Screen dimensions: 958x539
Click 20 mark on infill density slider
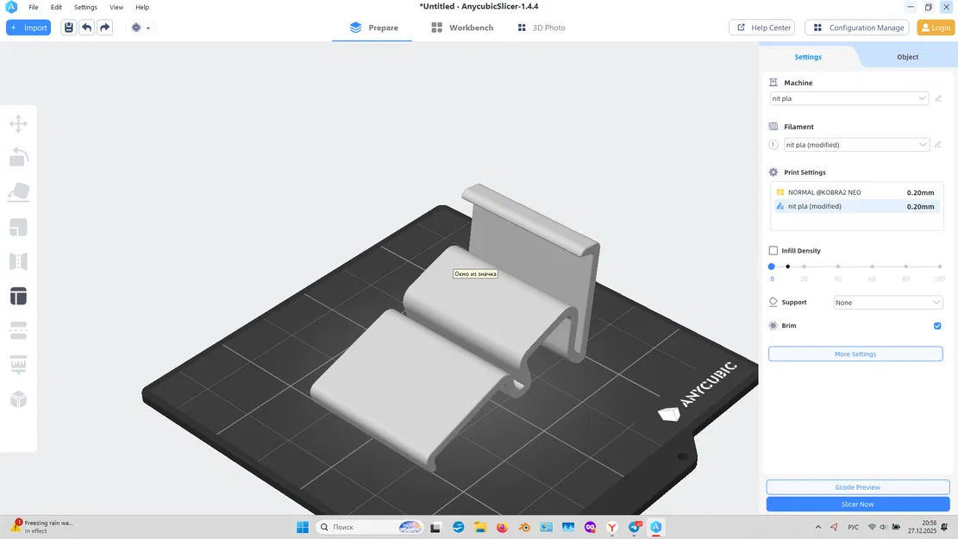(804, 266)
